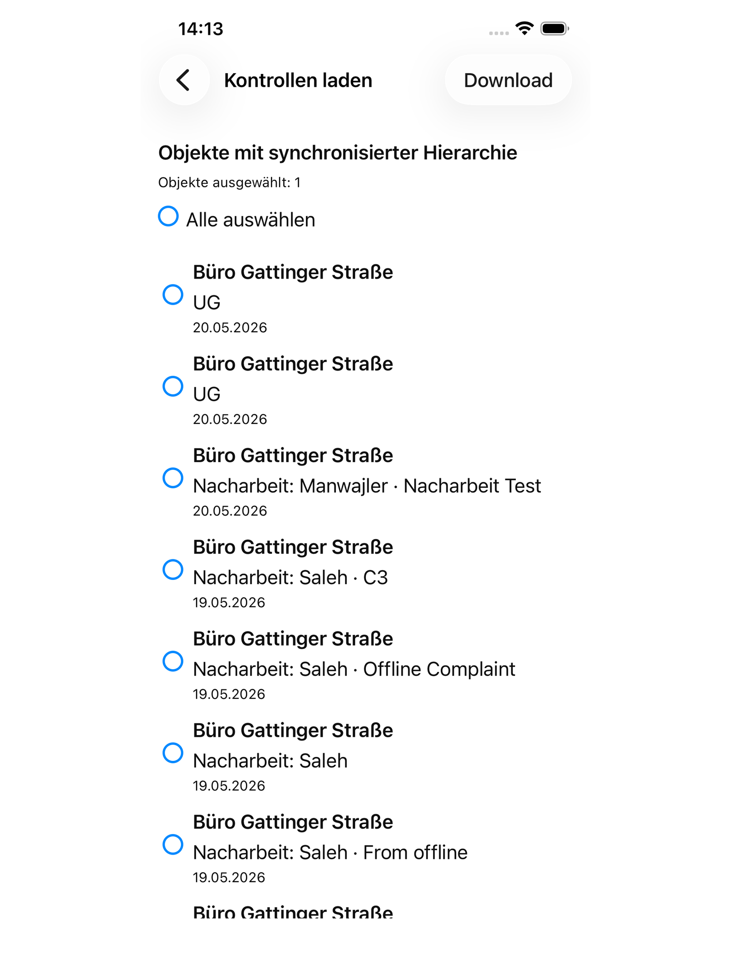Viewport: 731px width, 975px height.
Task: Select the Offline Complaint entry circle
Action: pos(173,661)
